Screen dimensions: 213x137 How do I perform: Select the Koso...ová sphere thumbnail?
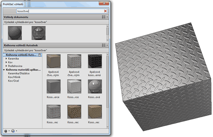click(95, 86)
